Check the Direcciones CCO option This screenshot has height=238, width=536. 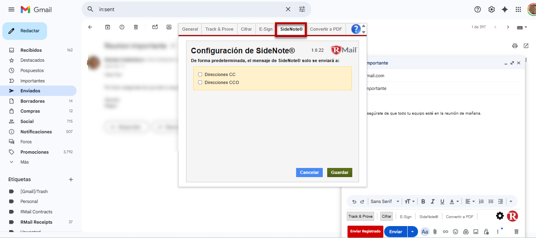pos(200,82)
